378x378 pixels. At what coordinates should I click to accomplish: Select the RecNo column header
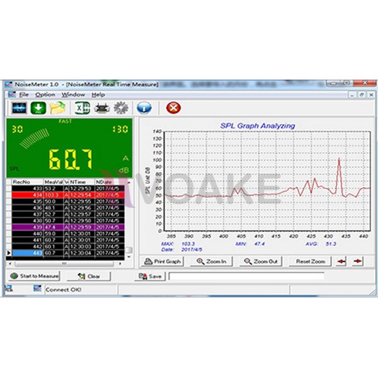27,182
